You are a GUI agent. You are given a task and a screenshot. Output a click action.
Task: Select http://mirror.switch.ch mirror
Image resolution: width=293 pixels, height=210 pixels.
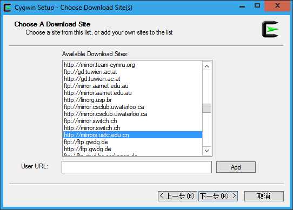click(x=132, y=128)
